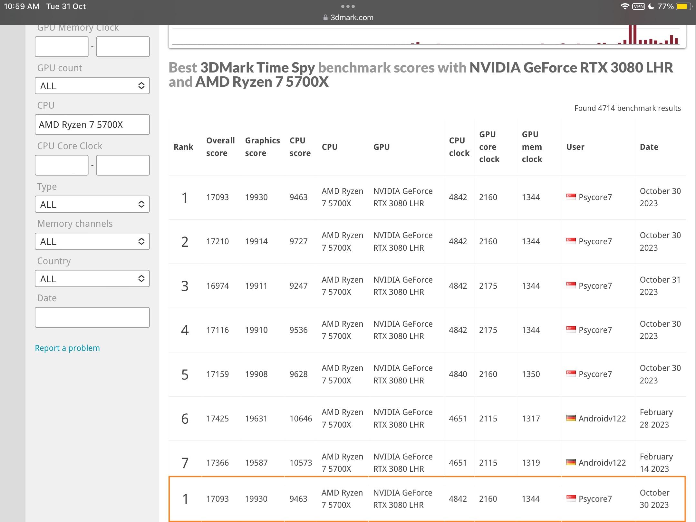The image size is (696, 522).
Task: Click the date October 31 2023
Action: pyautogui.click(x=660, y=286)
